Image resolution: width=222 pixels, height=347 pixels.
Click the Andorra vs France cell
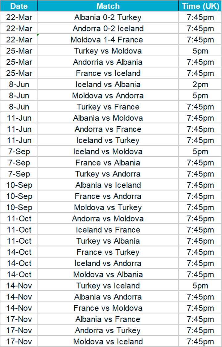point(108,129)
